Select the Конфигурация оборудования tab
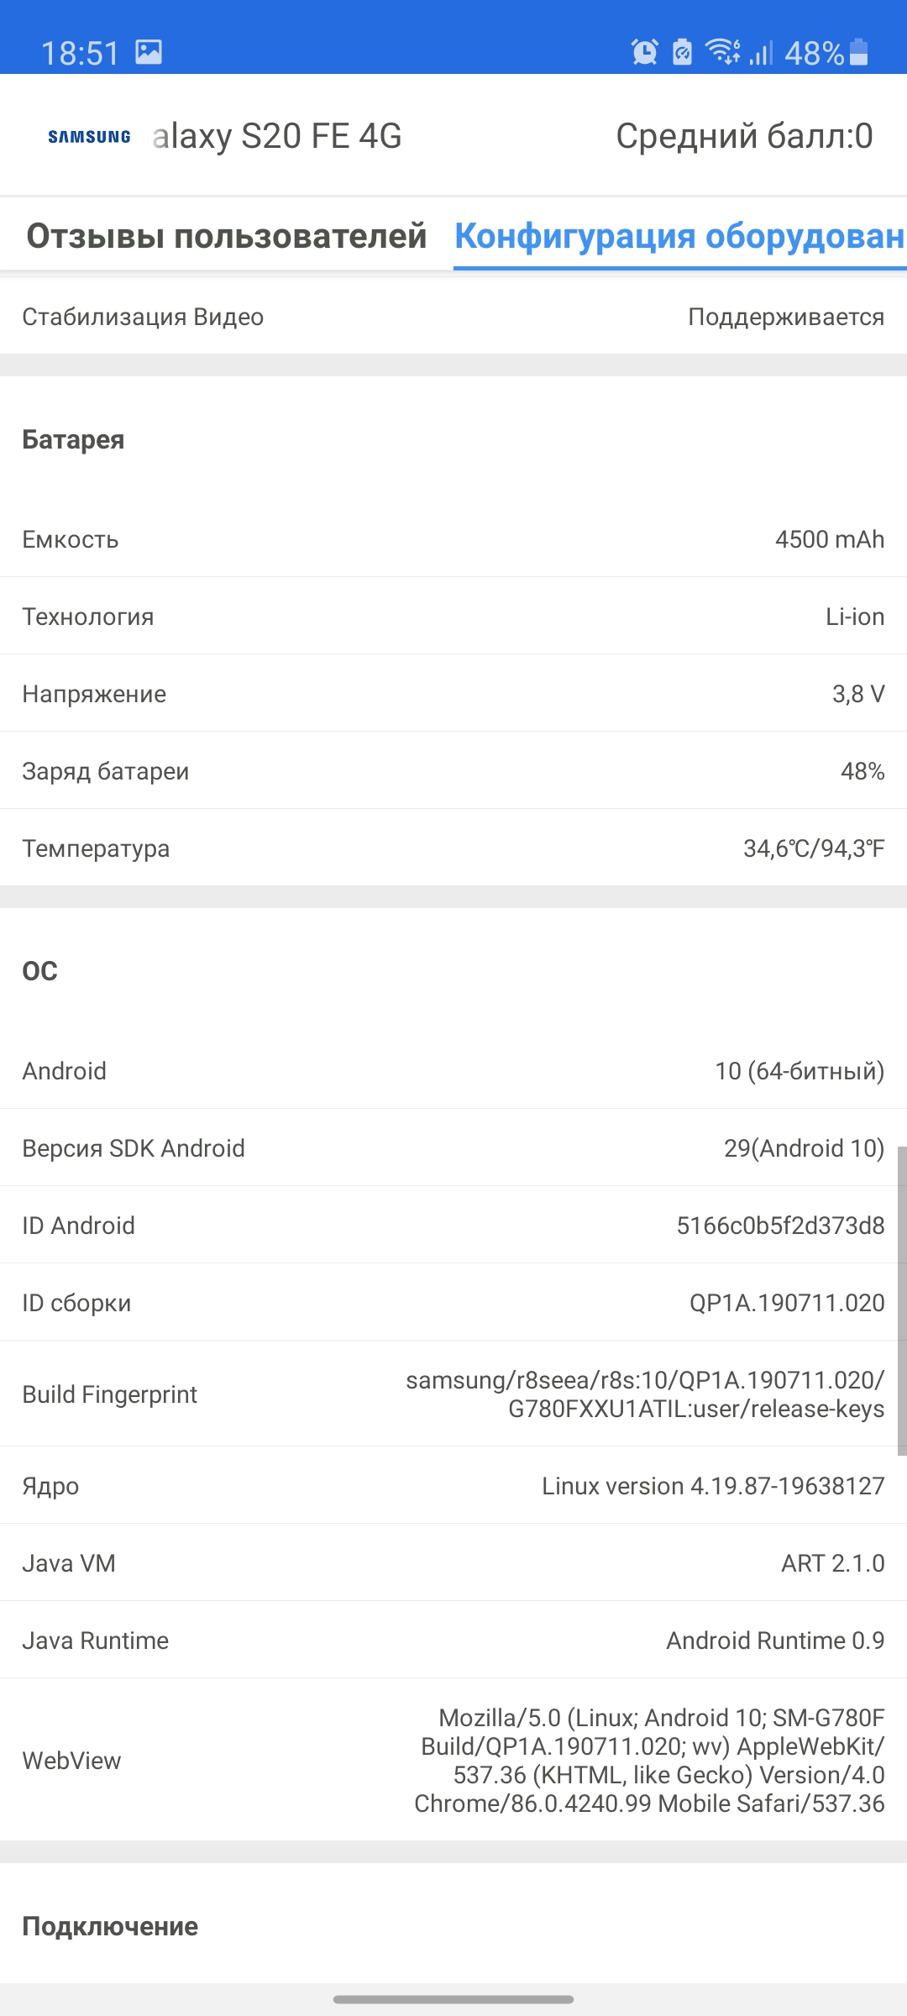Image resolution: width=907 pixels, height=2016 pixels. click(x=679, y=236)
